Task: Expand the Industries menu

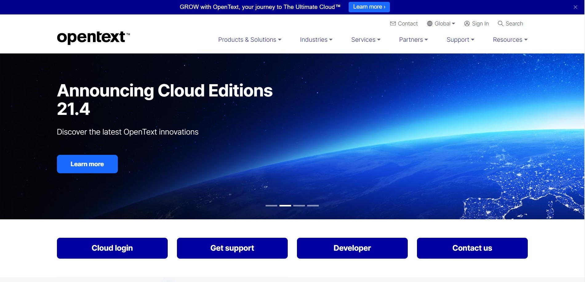Action: [316, 40]
